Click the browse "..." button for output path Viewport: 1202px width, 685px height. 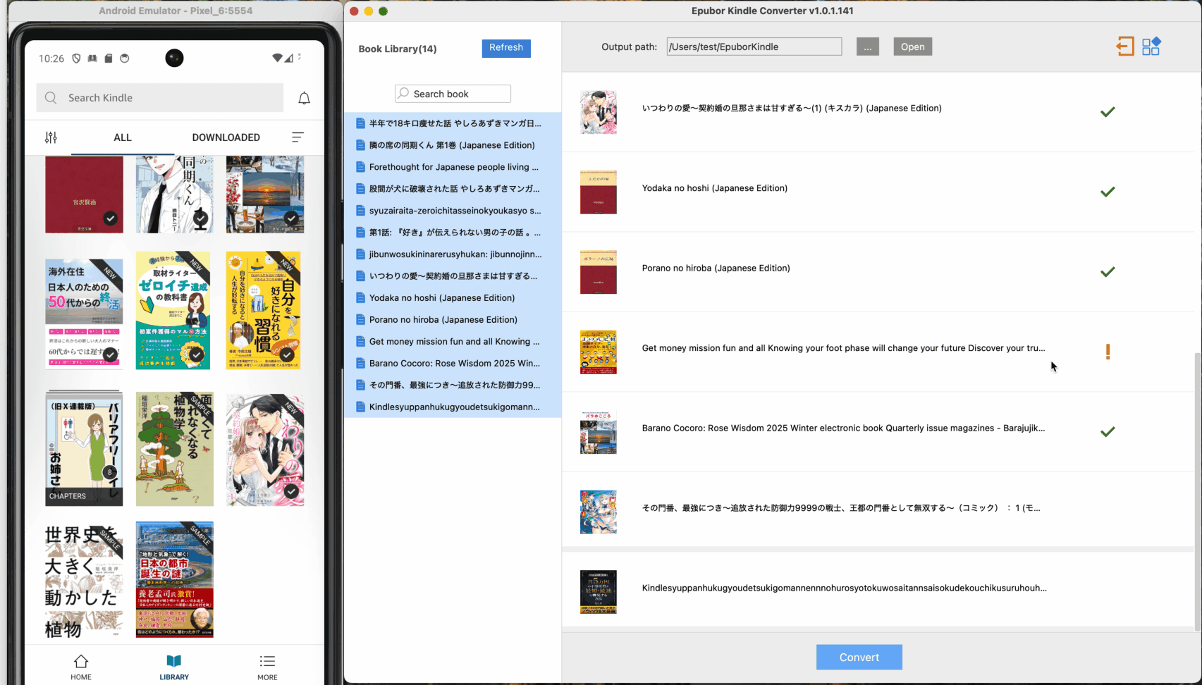[867, 47]
